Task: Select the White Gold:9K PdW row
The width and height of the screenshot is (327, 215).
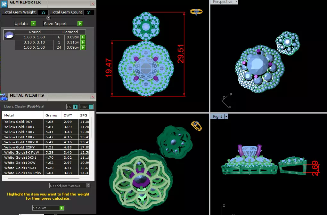Action: point(46,152)
